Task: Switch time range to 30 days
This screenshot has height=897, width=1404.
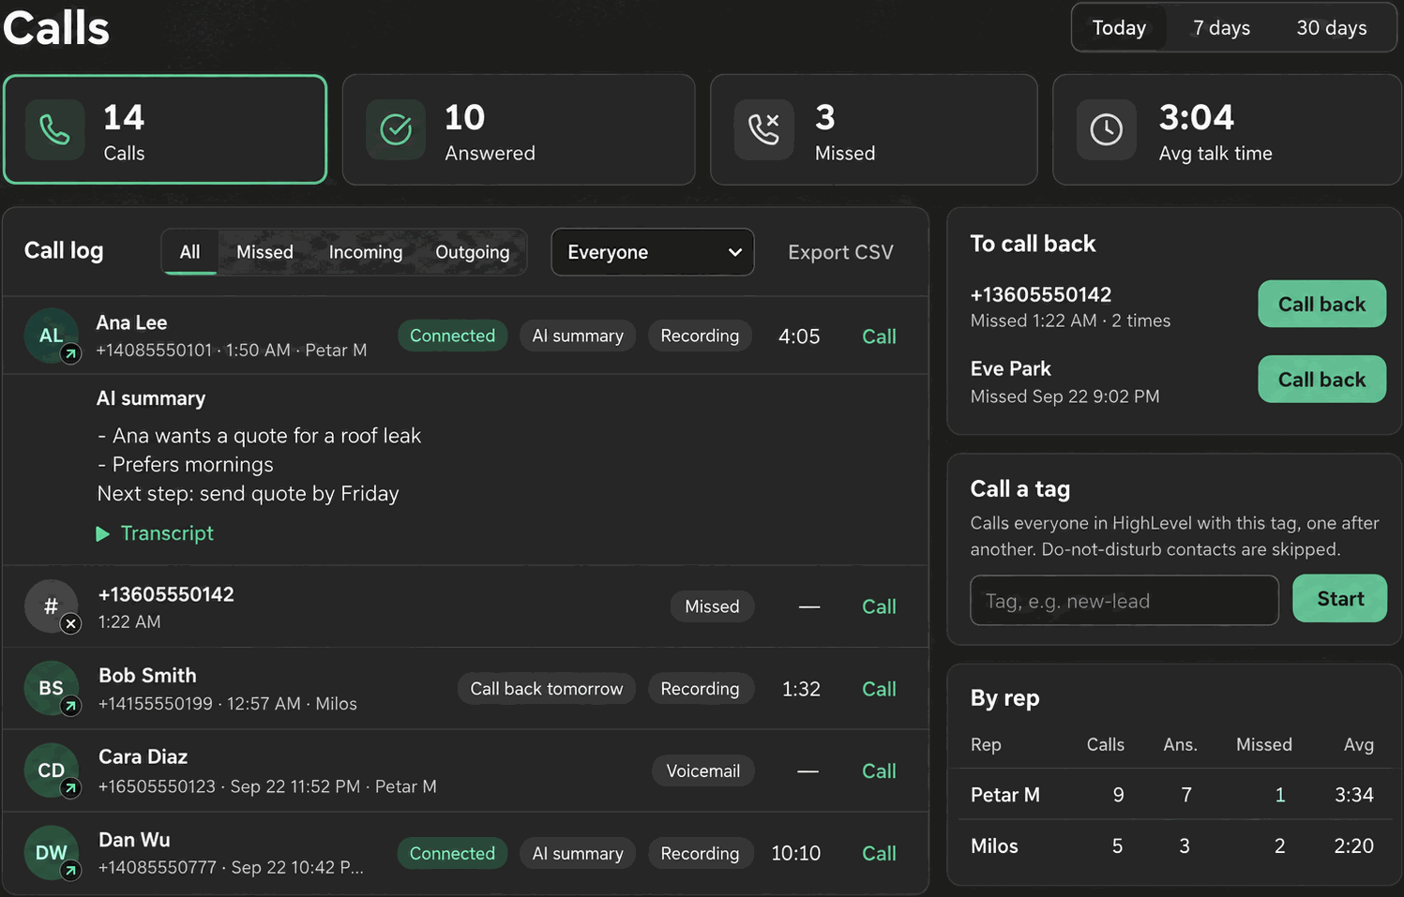Action: coord(1332,28)
